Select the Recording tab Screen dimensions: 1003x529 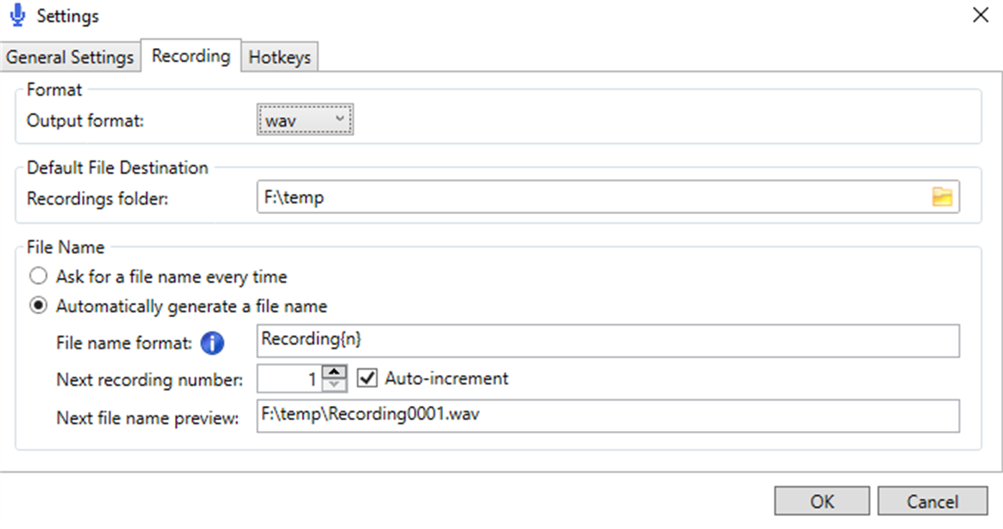(190, 54)
